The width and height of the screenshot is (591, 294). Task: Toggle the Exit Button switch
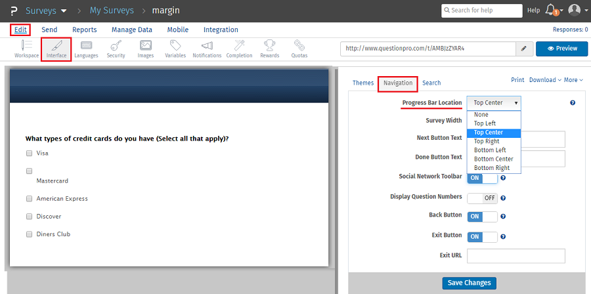pyautogui.click(x=482, y=237)
